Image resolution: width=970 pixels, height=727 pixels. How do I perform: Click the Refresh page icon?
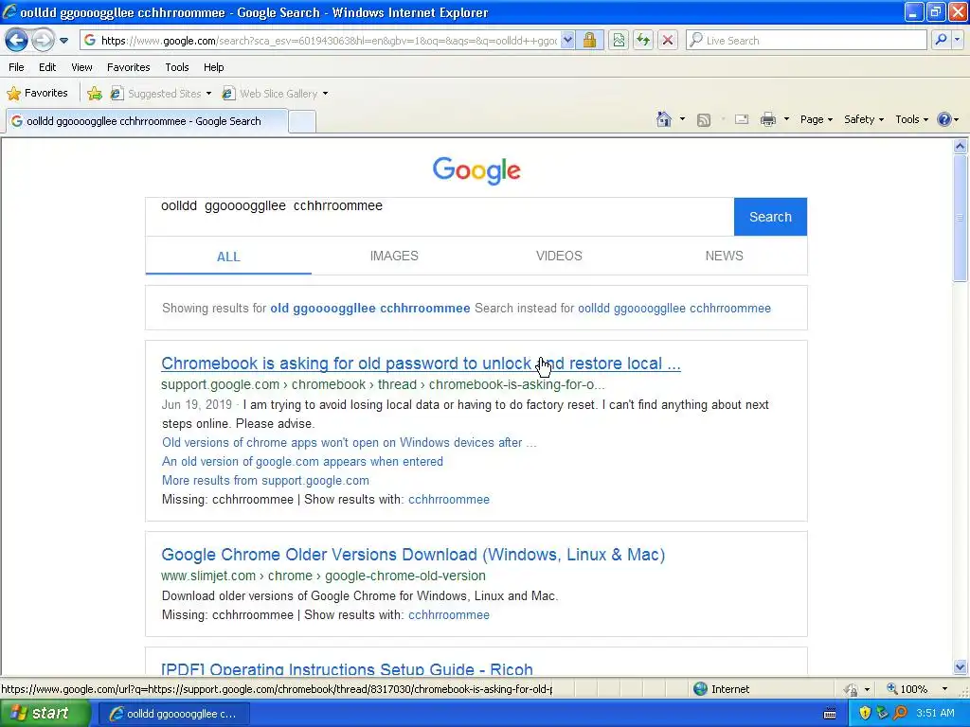[643, 40]
